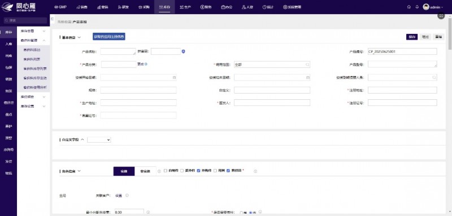452x216 pixels.
Task: Click the rightmost button in the form header
Action: (x=438, y=37)
